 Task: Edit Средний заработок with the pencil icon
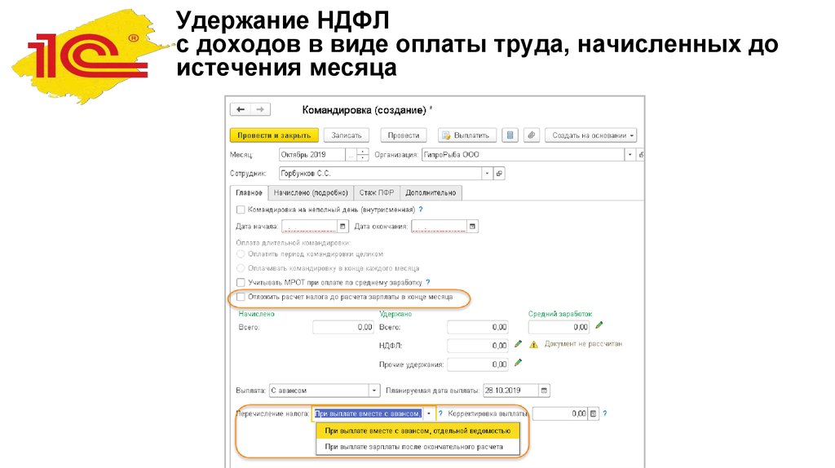[599, 325]
